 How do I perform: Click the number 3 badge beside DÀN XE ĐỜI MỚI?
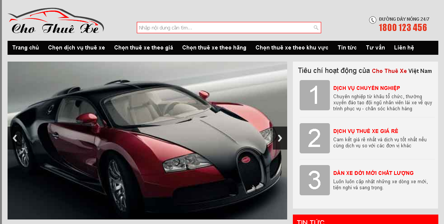[314, 180]
